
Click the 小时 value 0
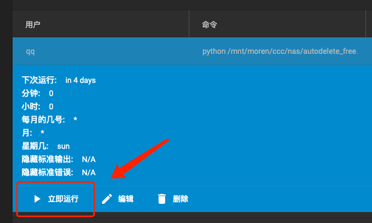[x=51, y=107]
